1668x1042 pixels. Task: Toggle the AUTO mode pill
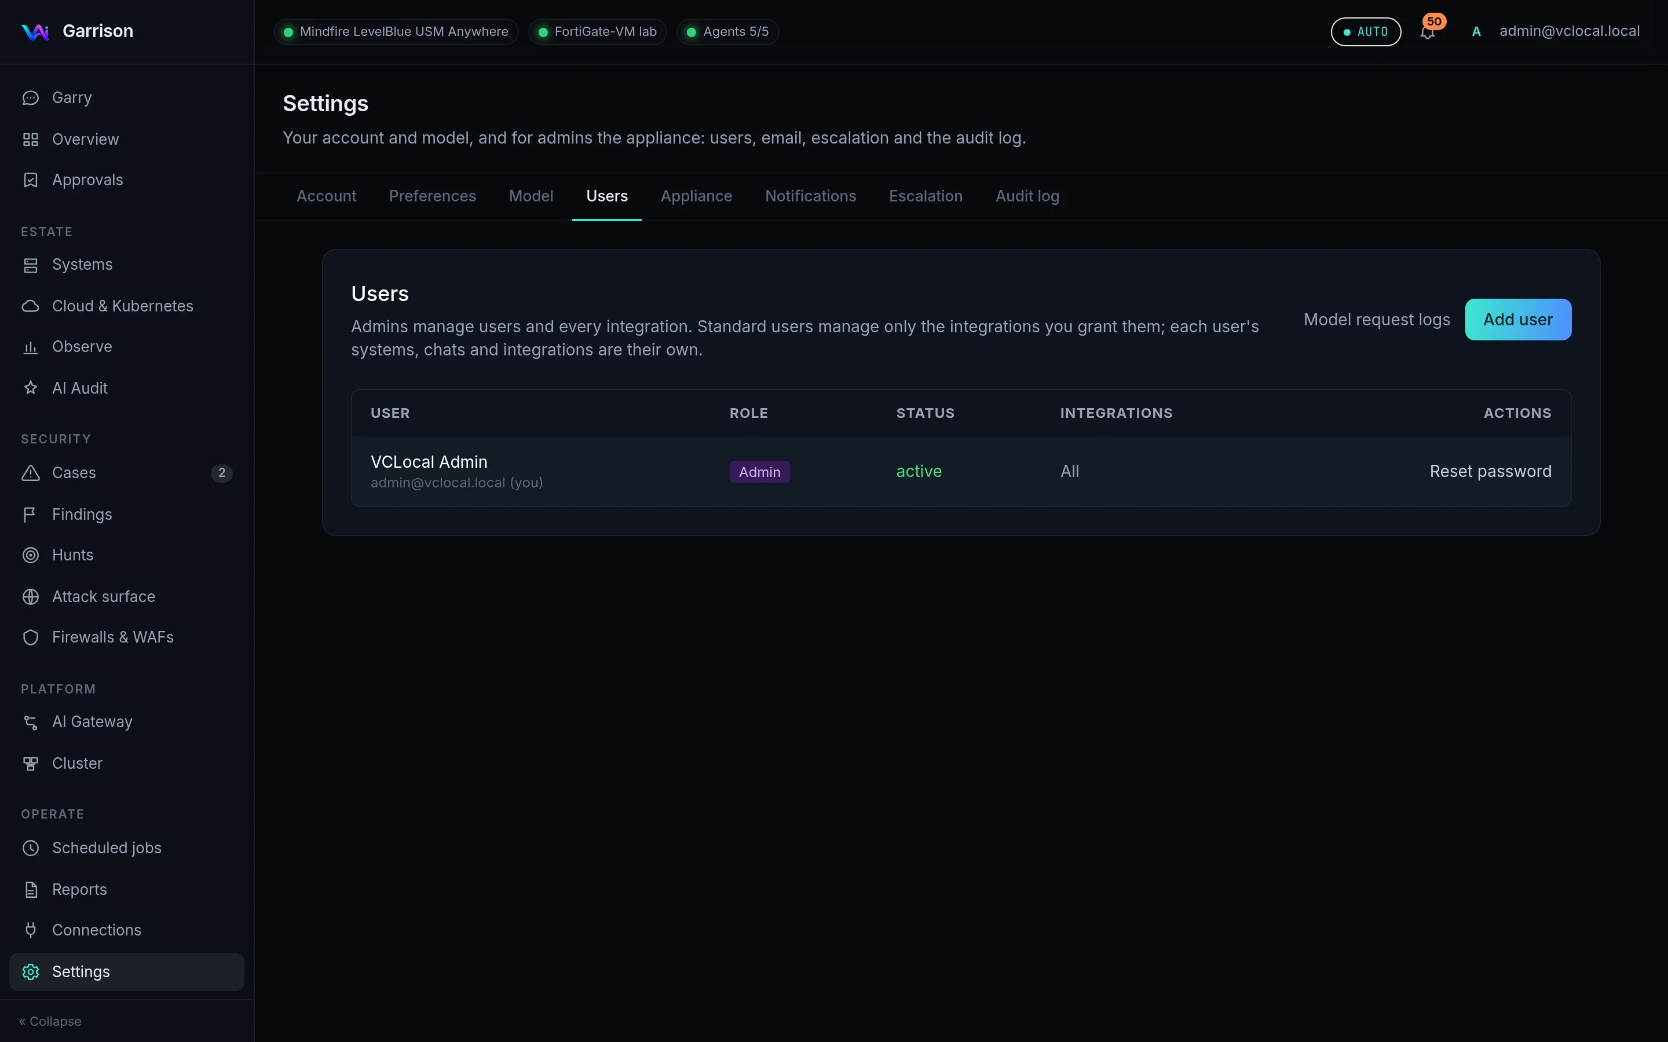[1366, 32]
